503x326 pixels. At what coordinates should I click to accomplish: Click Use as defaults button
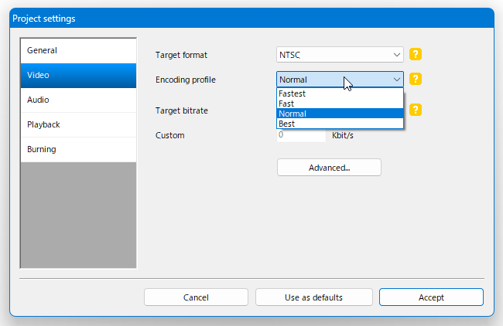pos(313,297)
